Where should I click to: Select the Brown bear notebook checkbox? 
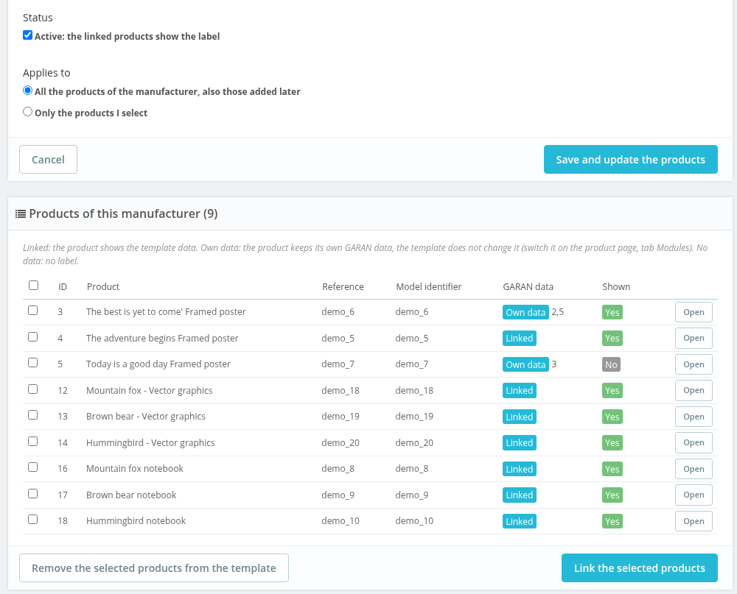coord(33,493)
